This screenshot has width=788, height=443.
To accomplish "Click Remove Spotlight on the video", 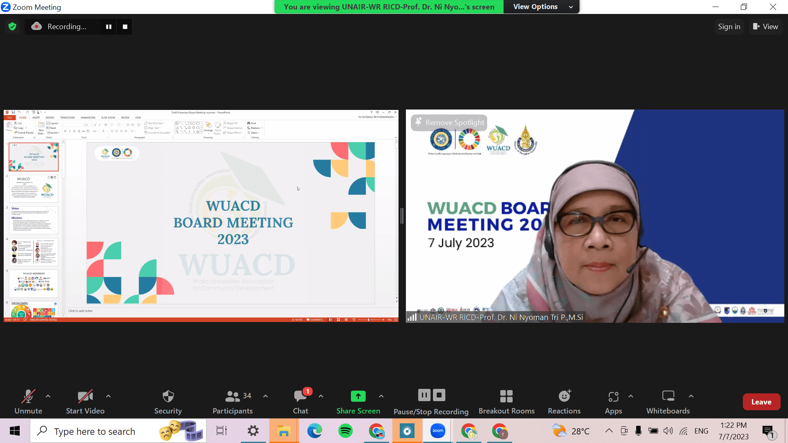I will (449, 123).
